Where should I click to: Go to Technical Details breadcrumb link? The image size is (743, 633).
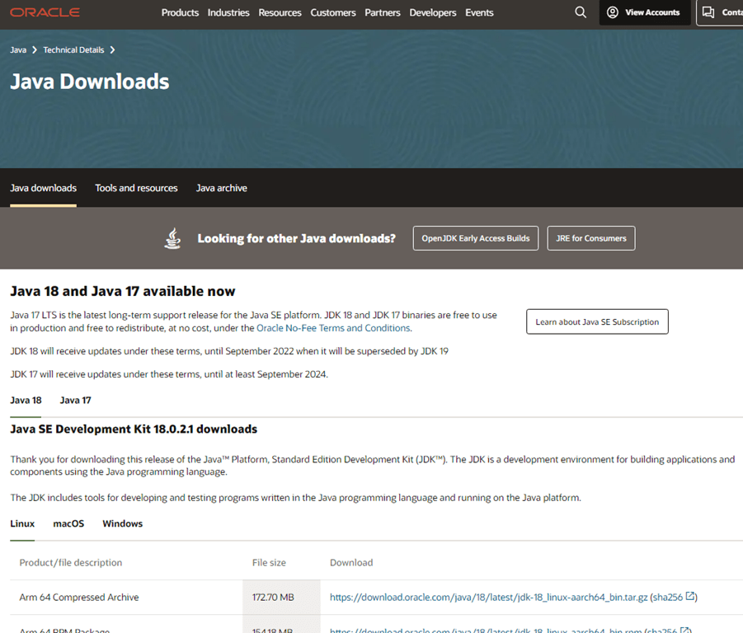coord(73,49)
